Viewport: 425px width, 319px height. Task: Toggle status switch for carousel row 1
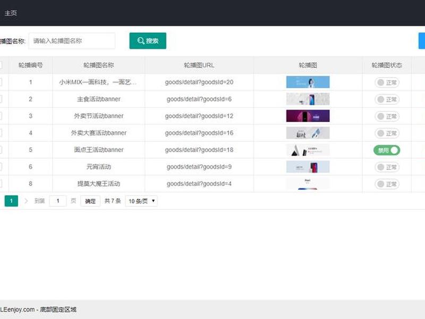pyautogui.click(x=387, y=82)
